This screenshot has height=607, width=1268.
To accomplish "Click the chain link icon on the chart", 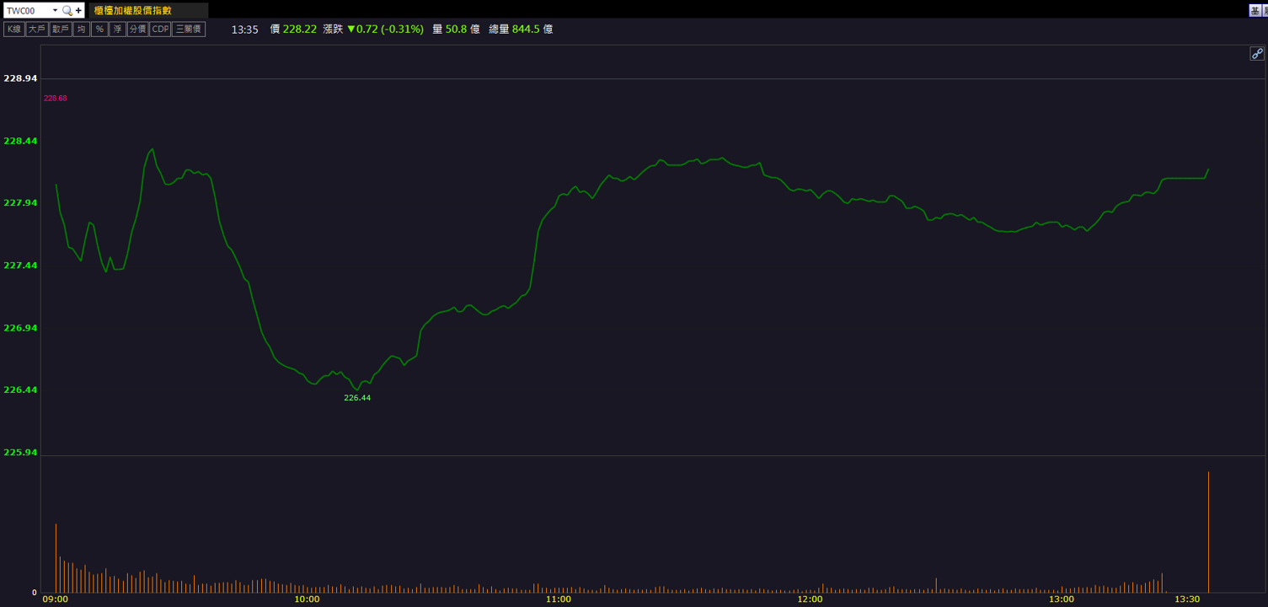I will click(x=1256, y=54).
